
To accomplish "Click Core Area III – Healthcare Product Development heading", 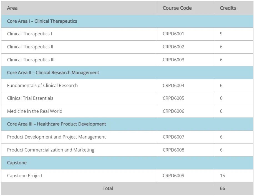I will 56,124.
